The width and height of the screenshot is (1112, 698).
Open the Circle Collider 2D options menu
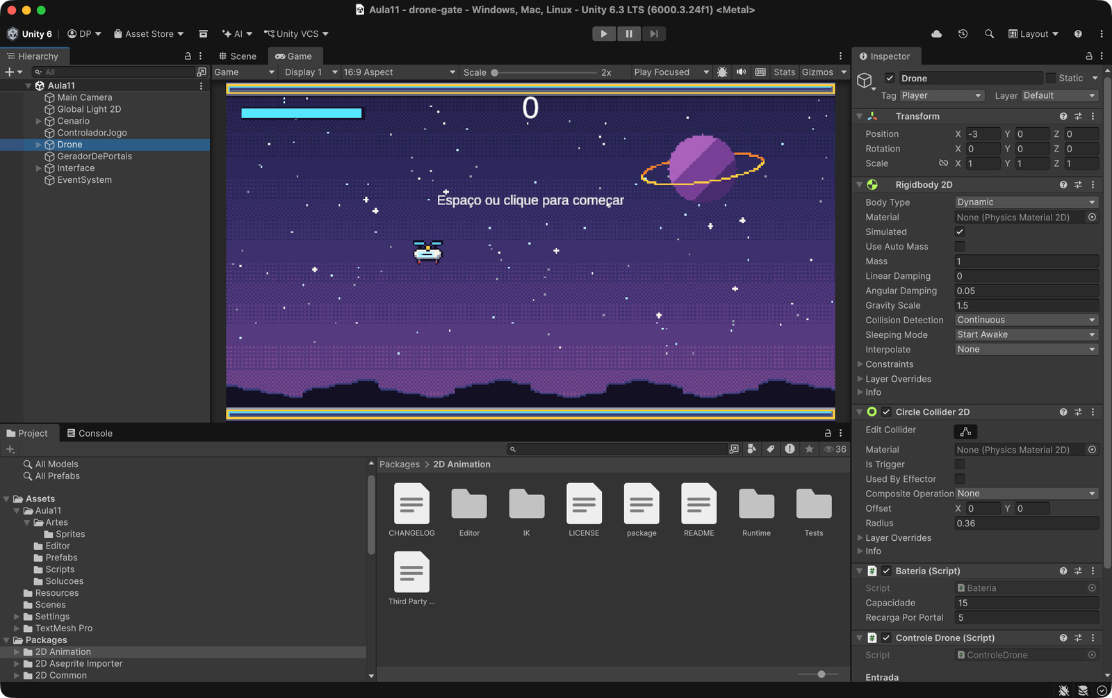(1093, 412)
